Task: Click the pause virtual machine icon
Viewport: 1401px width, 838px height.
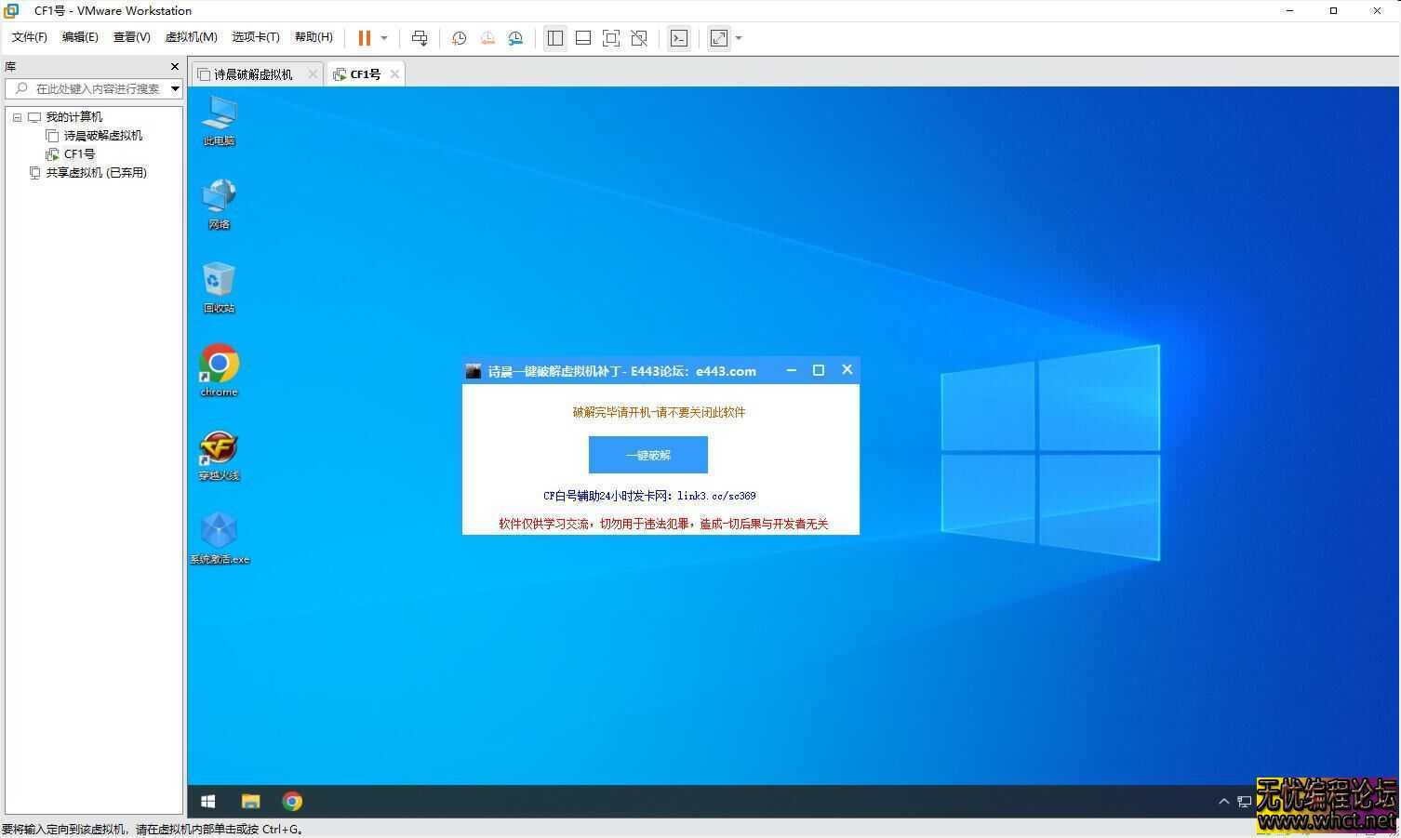Action: [364, 38]
